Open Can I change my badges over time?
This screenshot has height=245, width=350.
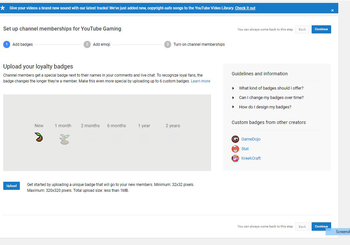pyautogui.click(x=271, y=98)
